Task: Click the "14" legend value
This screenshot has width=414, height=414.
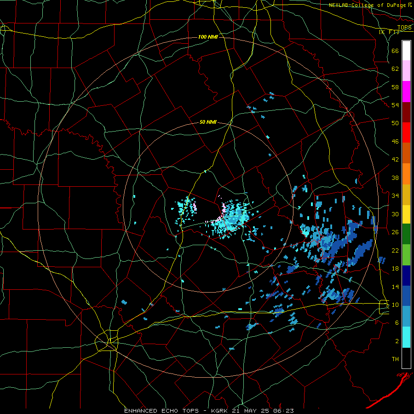Action: [395, 287]
